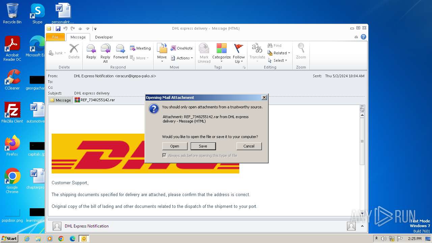Show hidden tray icons arrow
This screenshot has height=243, width=432.
376,239
